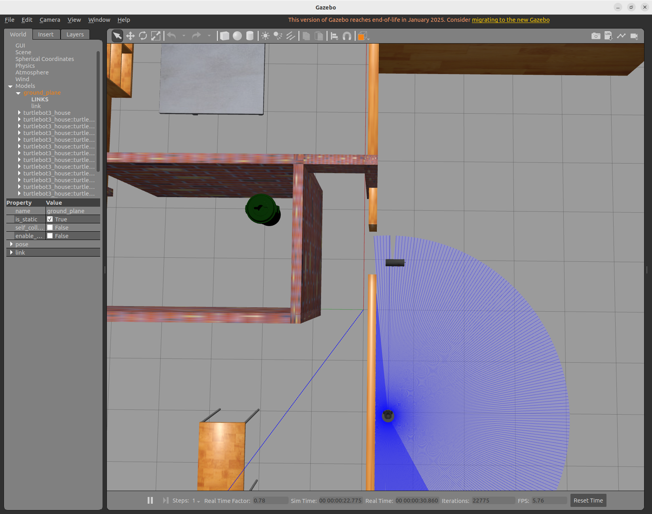Toggle the enable_wind checkbox
Image resolution: width=652 pixels, height=514 pixels.
pyautogui.click(x=50, y=236)
